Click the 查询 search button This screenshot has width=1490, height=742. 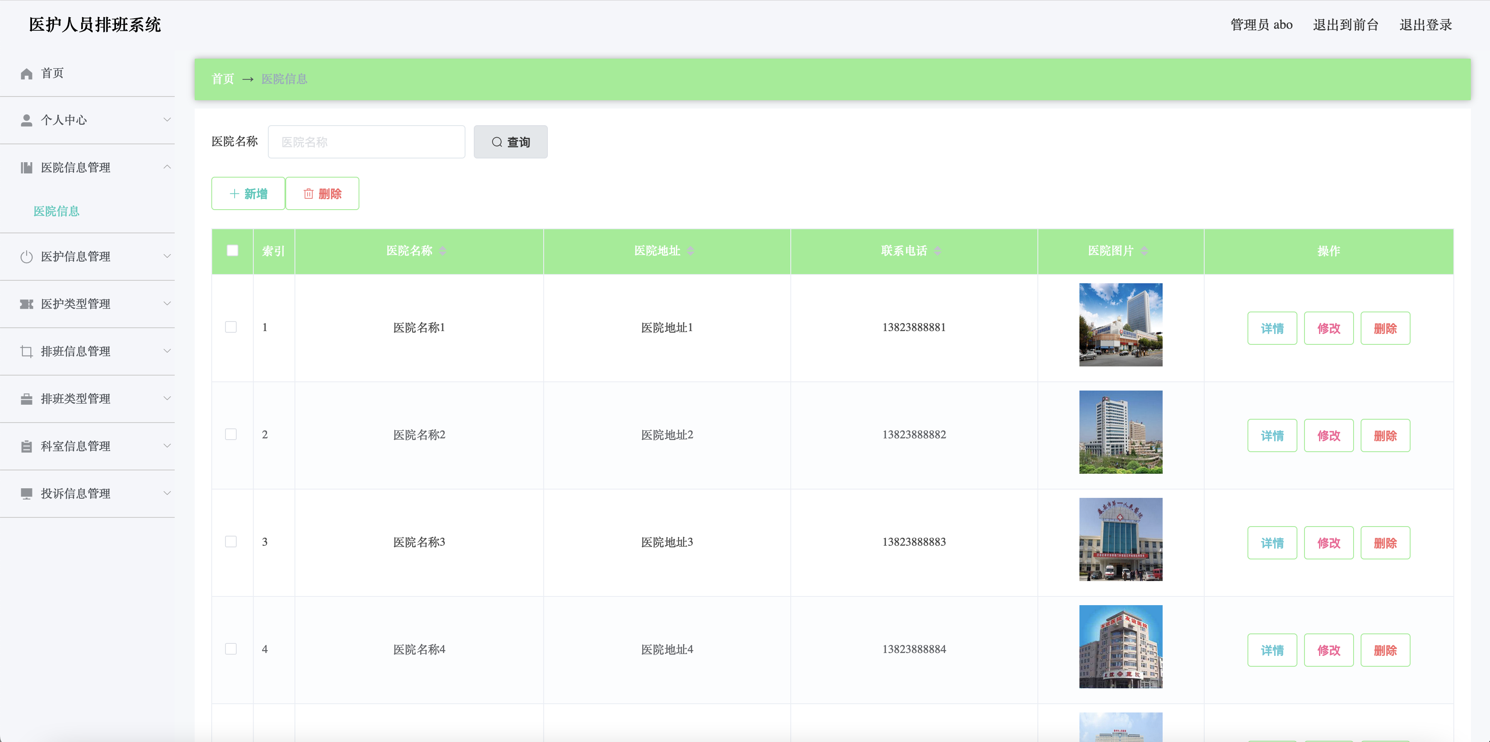tap(511, 142)
